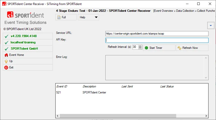Click the red house Event Home icon

(x=6, y=55)
